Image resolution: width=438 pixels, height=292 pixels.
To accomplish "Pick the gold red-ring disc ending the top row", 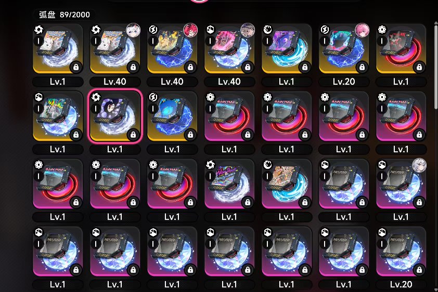I will tap(401, 48).
